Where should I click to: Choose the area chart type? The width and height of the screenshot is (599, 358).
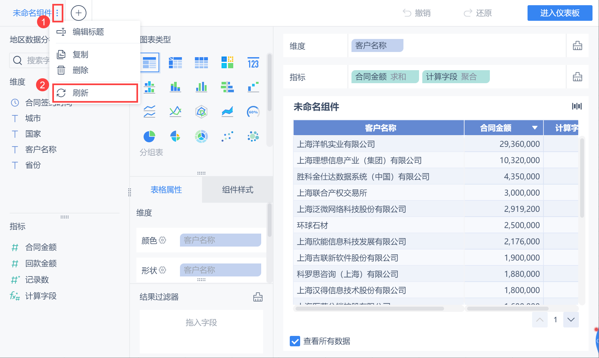227,112
